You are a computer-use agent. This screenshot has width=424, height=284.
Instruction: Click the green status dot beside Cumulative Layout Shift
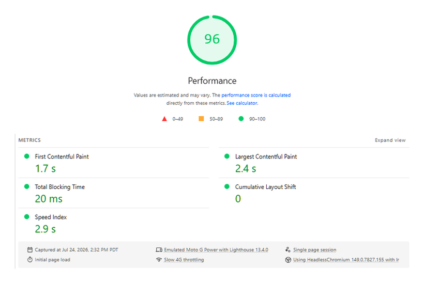(227, 186)
